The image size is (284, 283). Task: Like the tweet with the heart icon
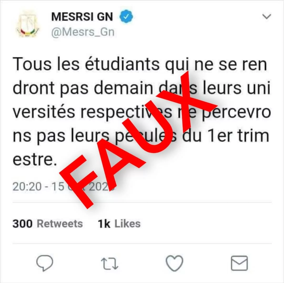(174, 263)
